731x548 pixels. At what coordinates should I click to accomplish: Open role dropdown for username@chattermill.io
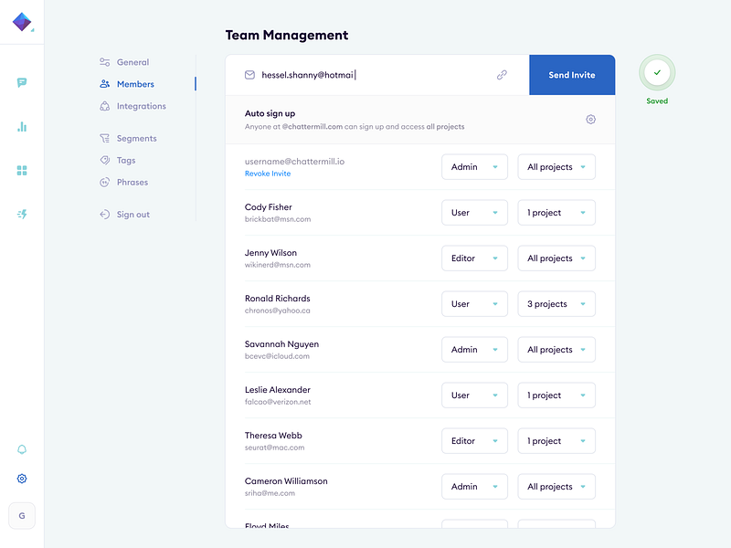coord(474,167)
